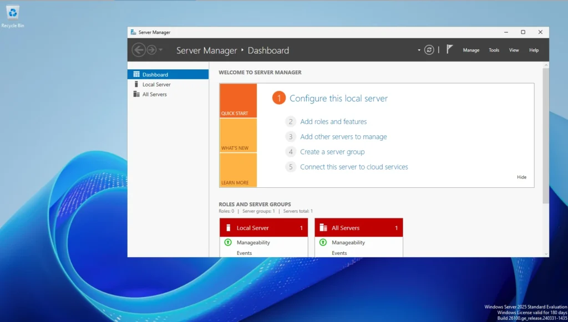Click the orange step 1 circle
The height and width of the screenshot is (322, 568).
pos(279,98)
